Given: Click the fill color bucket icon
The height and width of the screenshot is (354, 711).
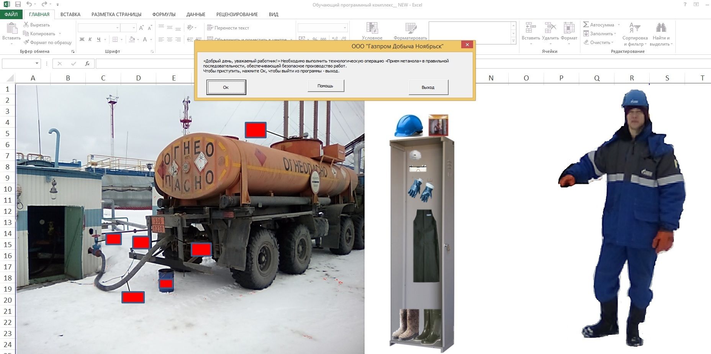Looking at the screenshot, I should click(132, 39).
